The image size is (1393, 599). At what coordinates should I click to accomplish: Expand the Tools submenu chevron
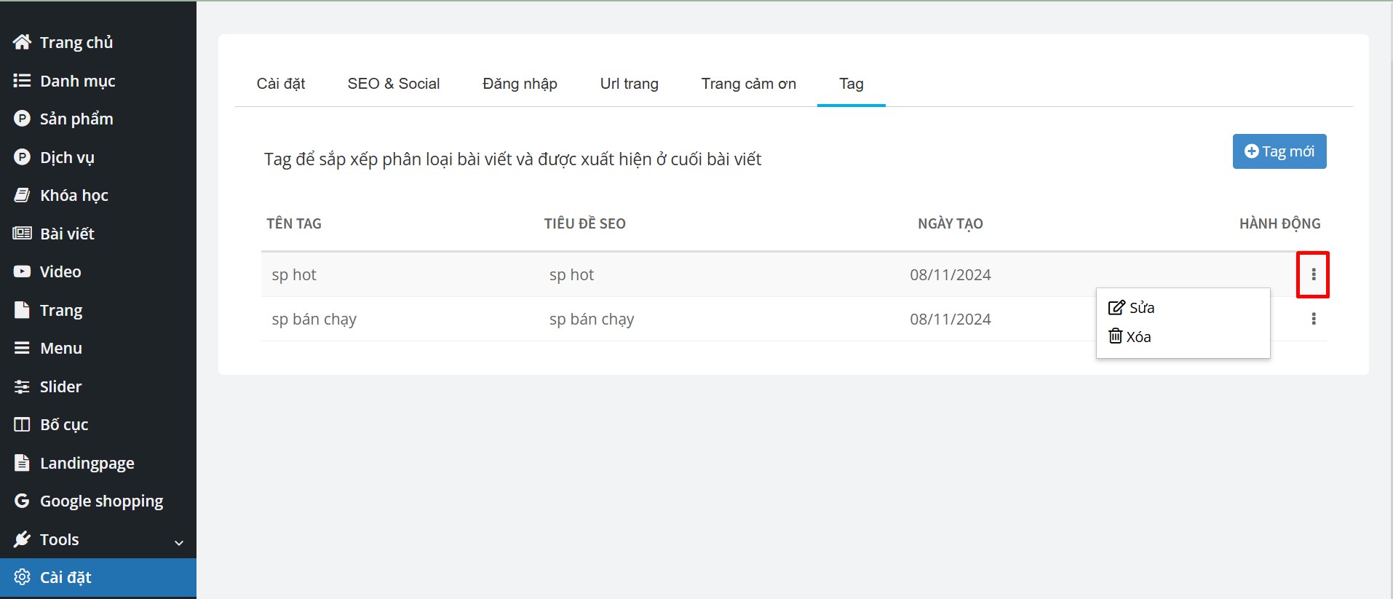179,542
